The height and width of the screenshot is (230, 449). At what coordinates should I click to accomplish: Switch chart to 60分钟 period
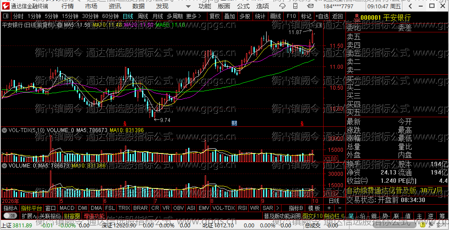(x=110, y=16)
